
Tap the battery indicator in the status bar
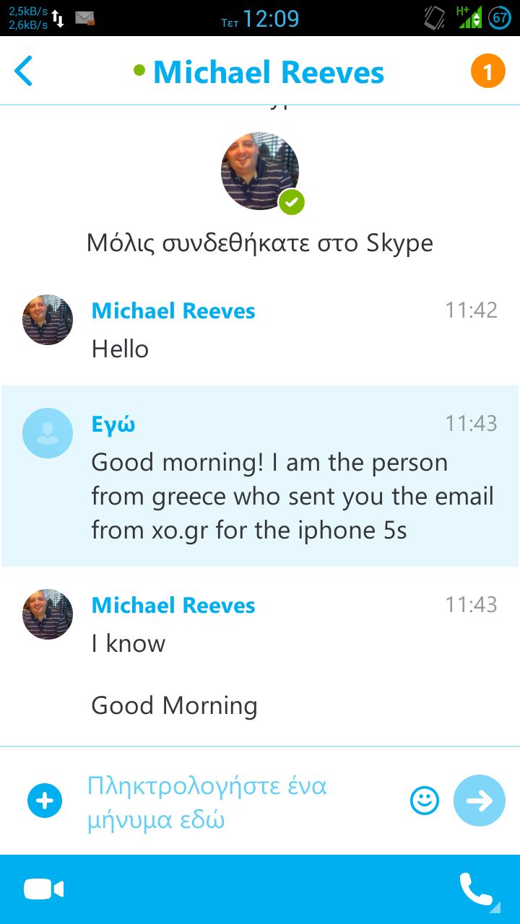coord(500,17)
